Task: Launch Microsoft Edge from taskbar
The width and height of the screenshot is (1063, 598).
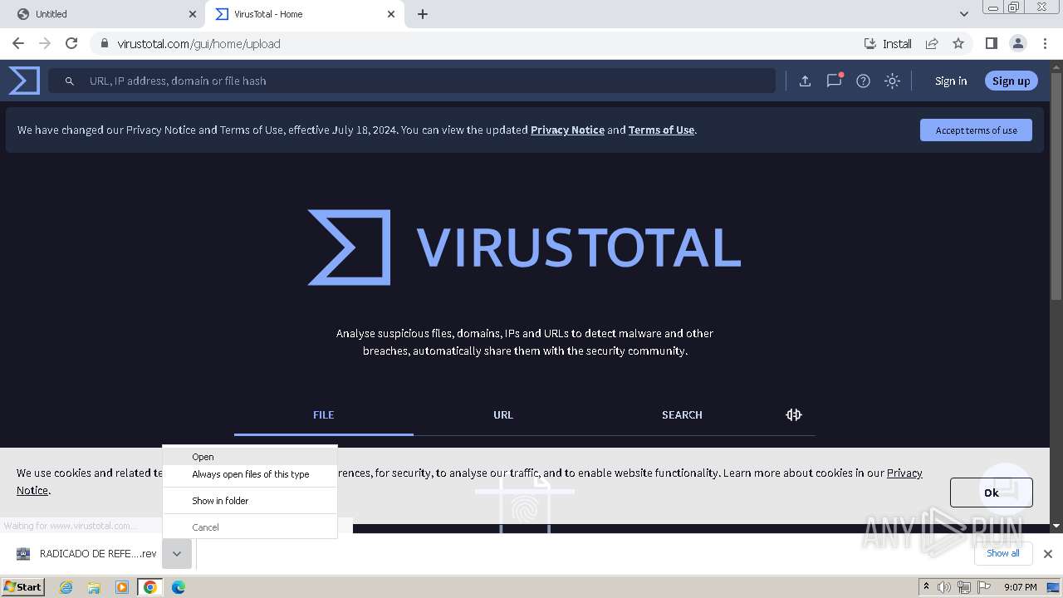Action: [179, 587]
